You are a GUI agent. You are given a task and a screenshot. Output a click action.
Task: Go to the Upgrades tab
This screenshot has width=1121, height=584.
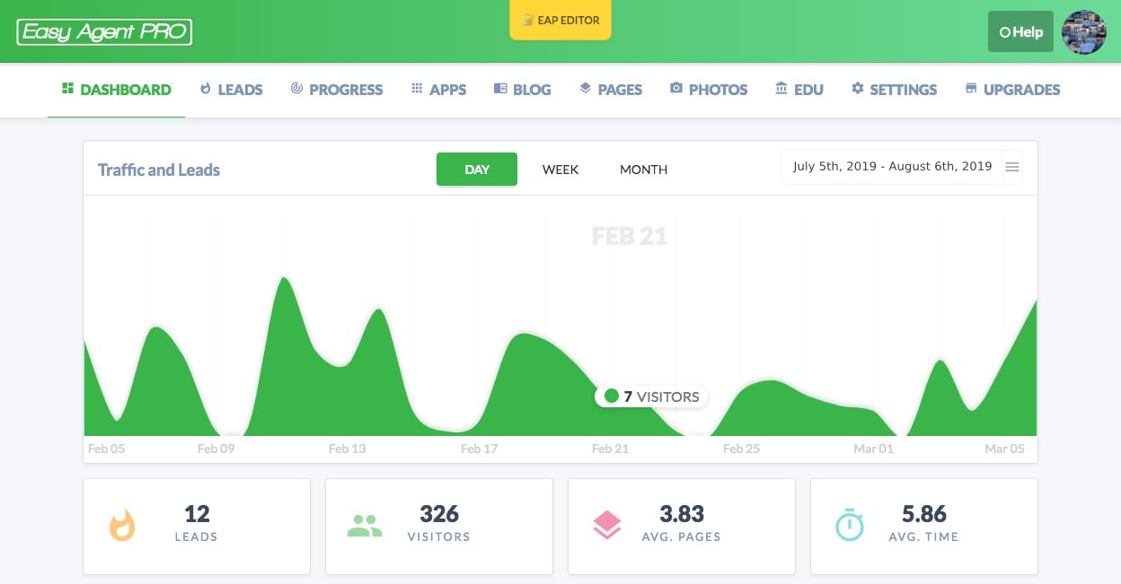pyautogui.click(x=1012, y=90)
